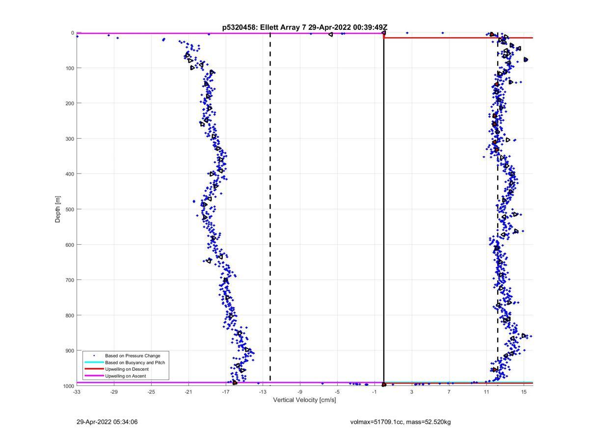Select legend entry 'Upwelling on Descent'
The height and width of the screenshot is (434, 589).
pyautogui.click(x=127, y=369)
